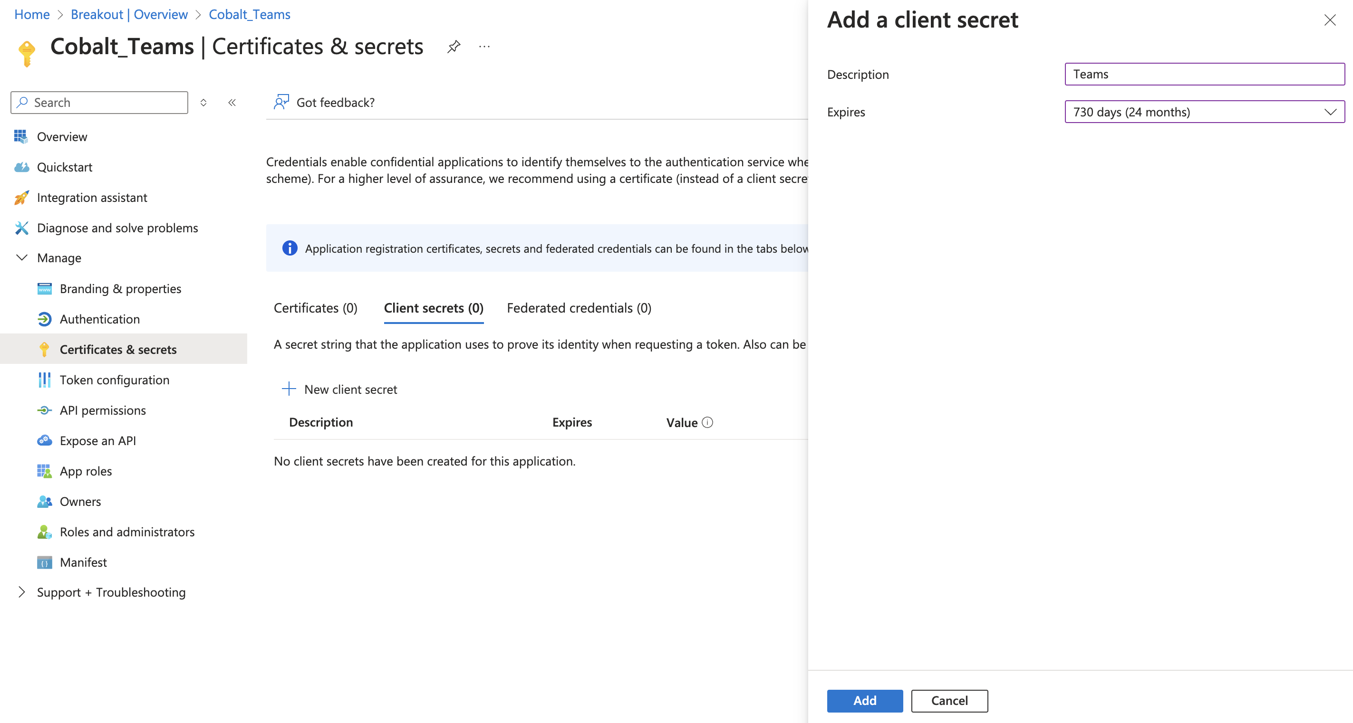Open the Integration assistant
The height and width of the screenshot is (723, 1353).
point(92,197)
